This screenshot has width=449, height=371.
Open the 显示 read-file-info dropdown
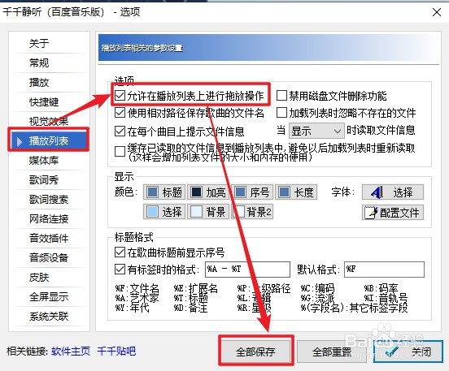[316, 132]
